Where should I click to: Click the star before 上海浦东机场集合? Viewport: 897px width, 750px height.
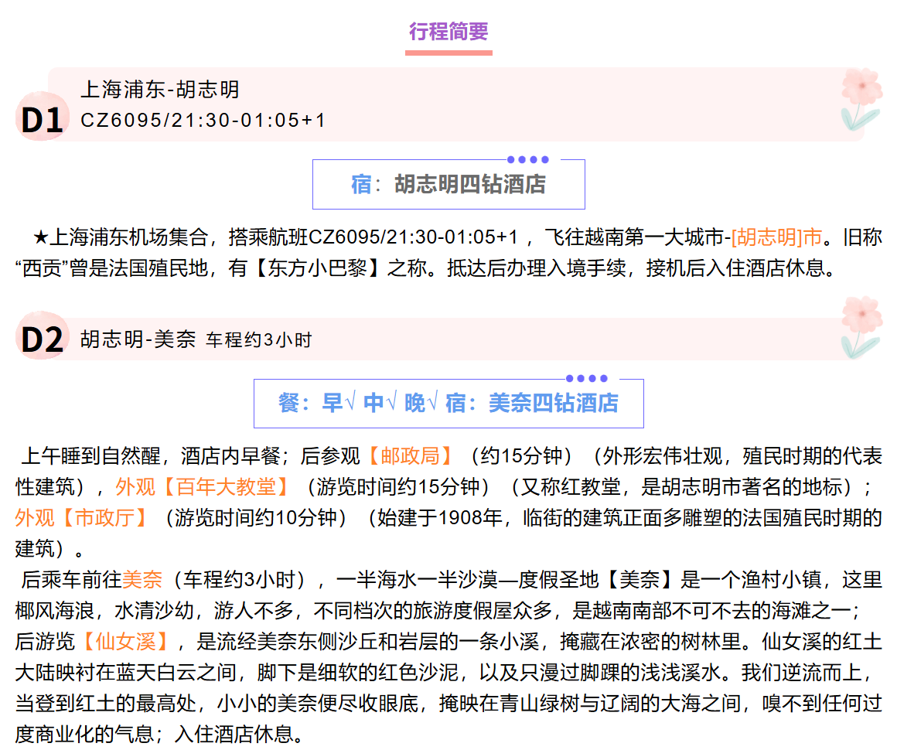[41, 237]
